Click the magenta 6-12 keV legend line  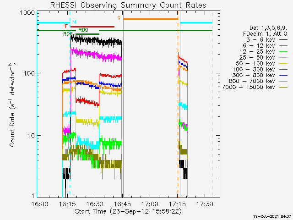point(283,46)
